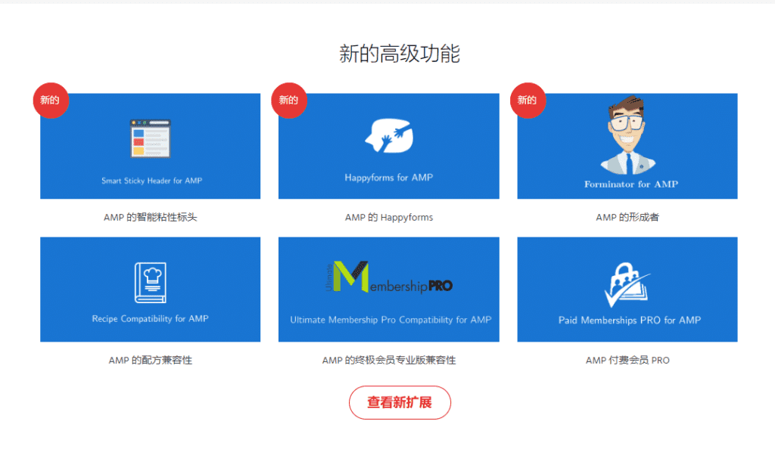Click the 'Paid Memberships PRO for AMP' text
775x449 pixels.
[630, 320]
